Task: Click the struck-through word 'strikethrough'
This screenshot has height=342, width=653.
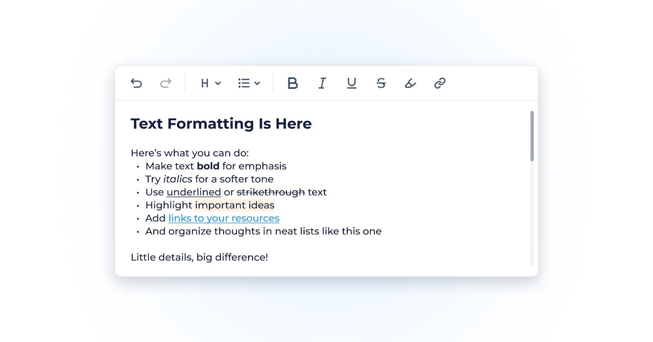Action: (271, 192)
